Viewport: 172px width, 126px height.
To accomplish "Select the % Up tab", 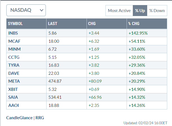I will pyautogui.click(x=140, y=11).
